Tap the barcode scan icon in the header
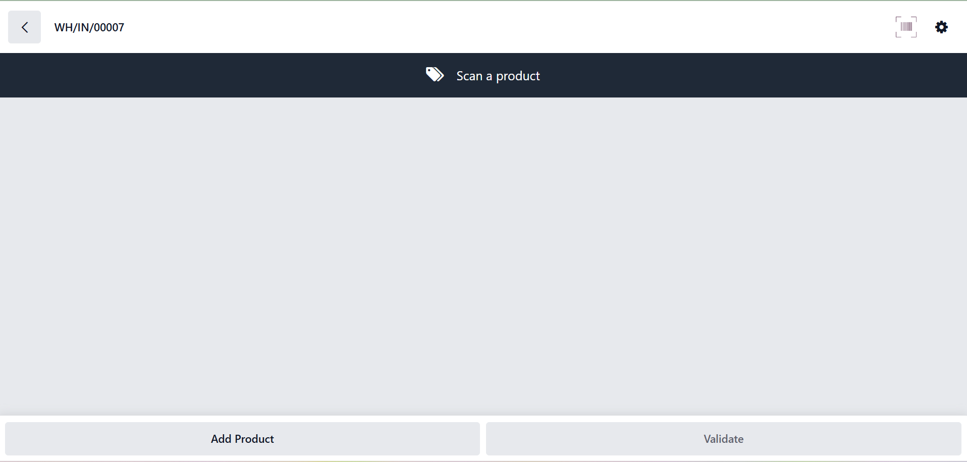 click(906, 27)
